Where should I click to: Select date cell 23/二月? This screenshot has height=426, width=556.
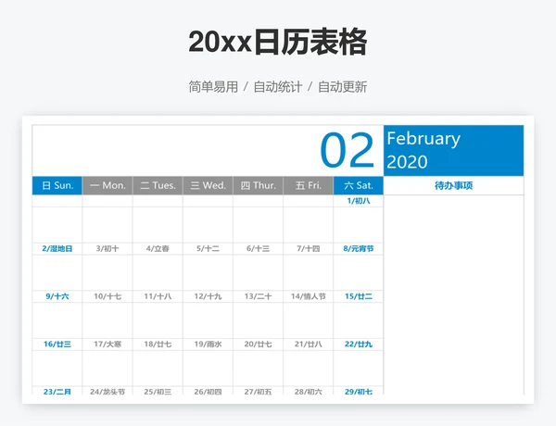tap(57, 391)
